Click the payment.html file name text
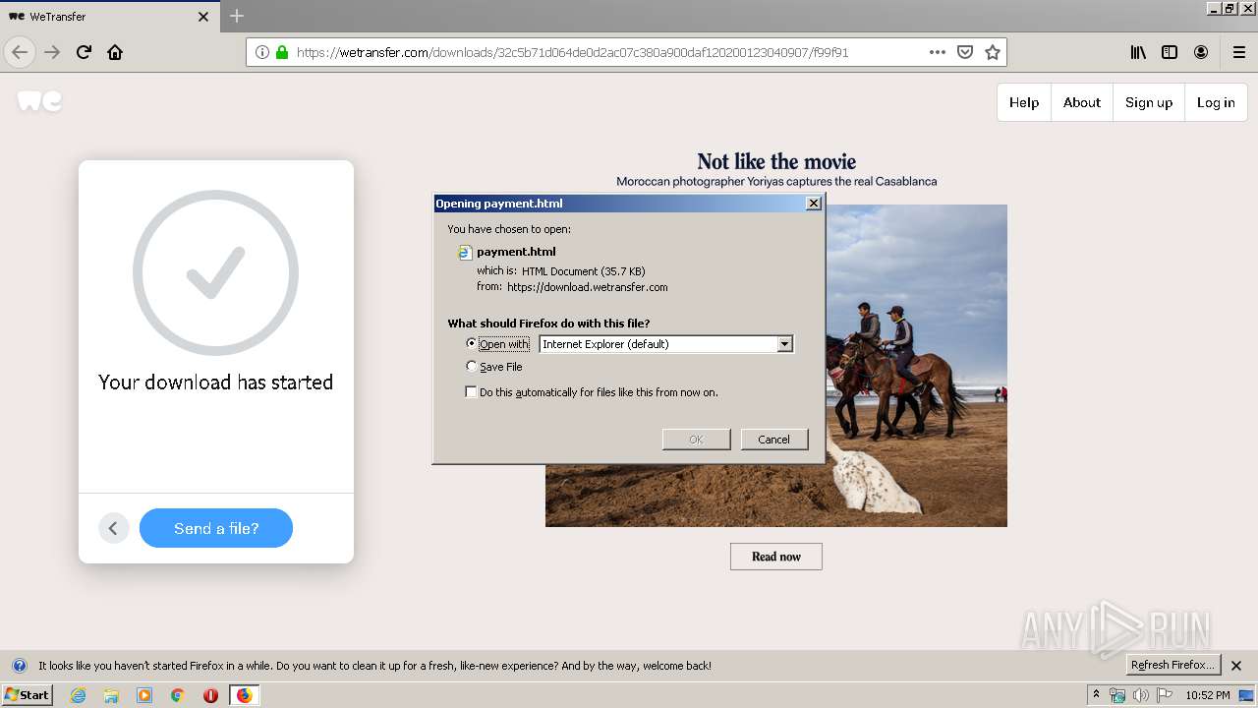 [516, 252]
